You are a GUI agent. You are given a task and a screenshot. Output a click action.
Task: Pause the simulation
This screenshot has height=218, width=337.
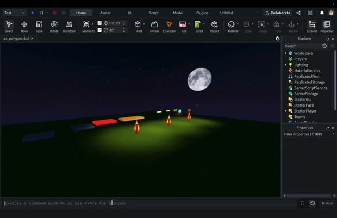(x=42, y=13)
